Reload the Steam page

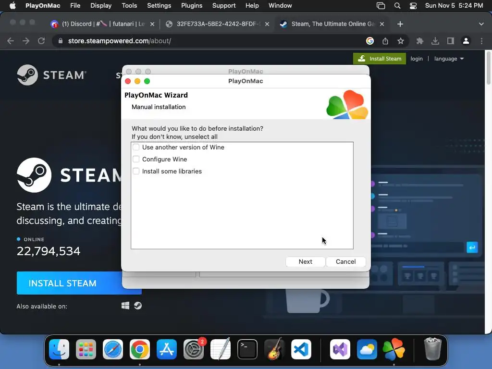41,41
